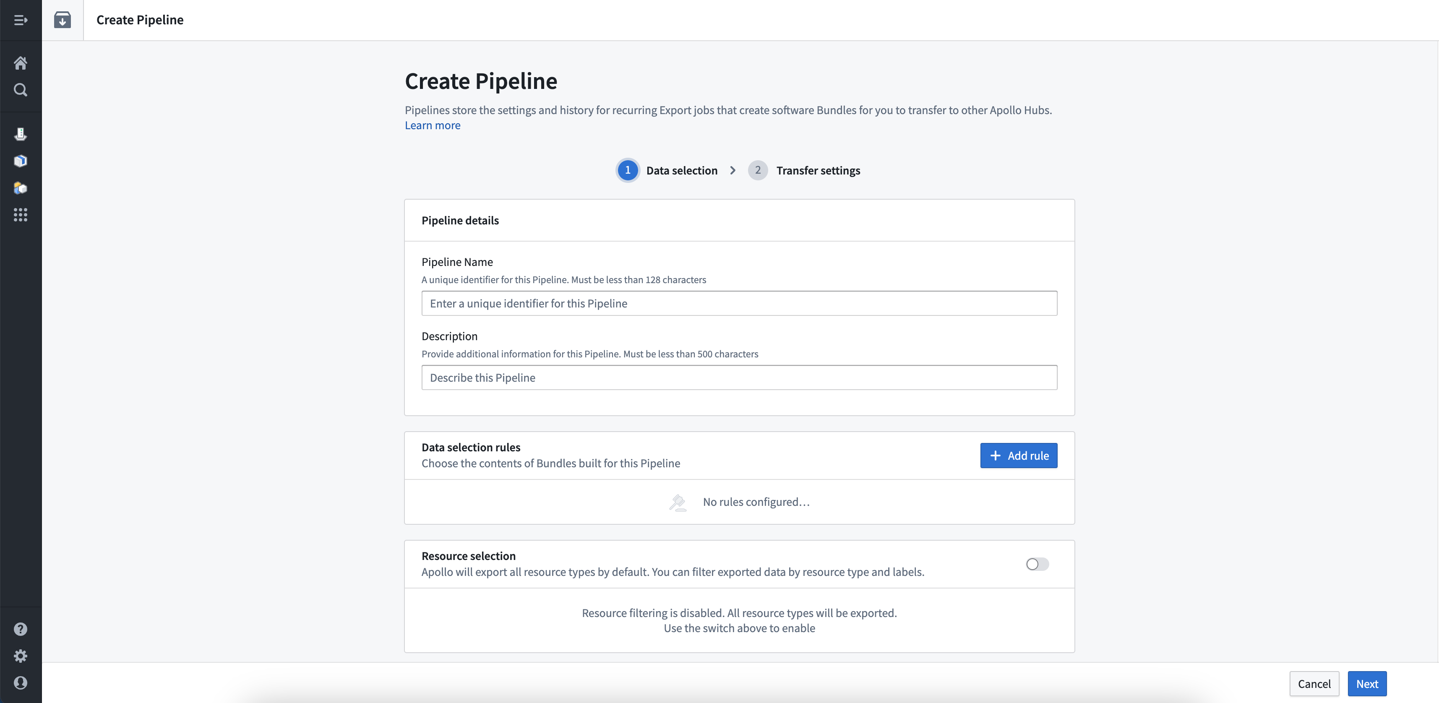Open the Learn more link

pos(433,125)
